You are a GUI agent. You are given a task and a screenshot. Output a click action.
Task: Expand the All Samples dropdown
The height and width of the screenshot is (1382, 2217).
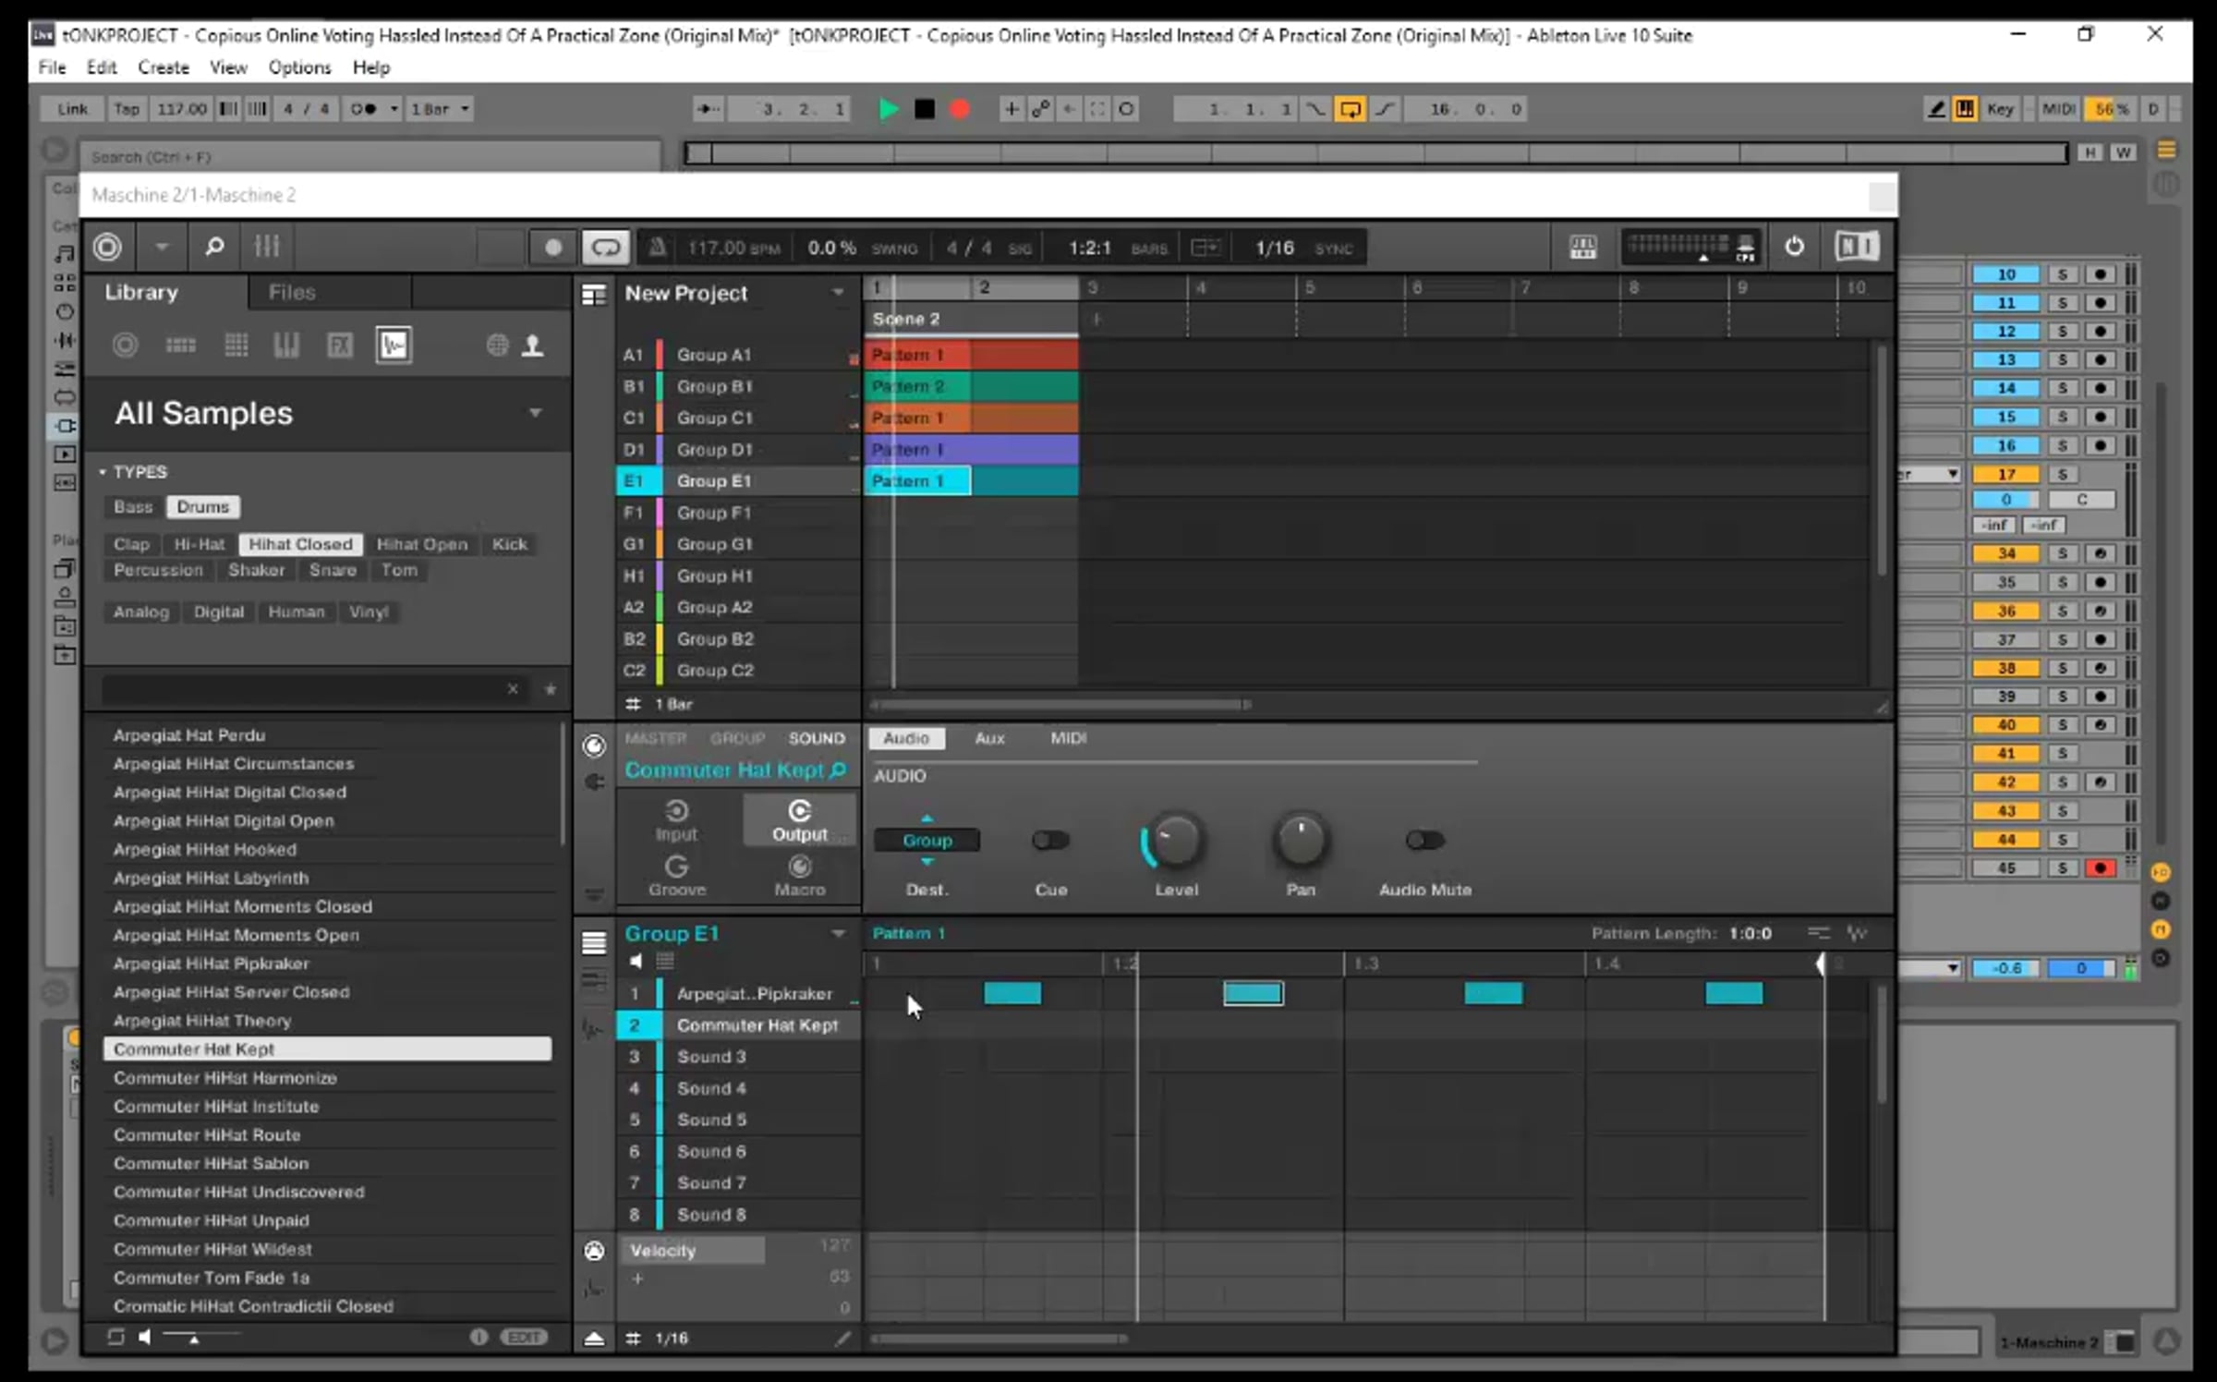click(x=535, y=412)
